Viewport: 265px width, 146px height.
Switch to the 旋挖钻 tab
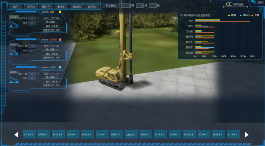(92, 7)
